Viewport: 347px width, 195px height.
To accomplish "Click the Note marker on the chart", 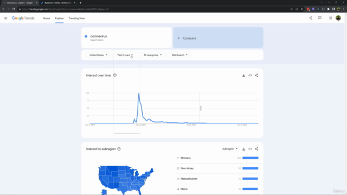I will [x=201, y=108].
